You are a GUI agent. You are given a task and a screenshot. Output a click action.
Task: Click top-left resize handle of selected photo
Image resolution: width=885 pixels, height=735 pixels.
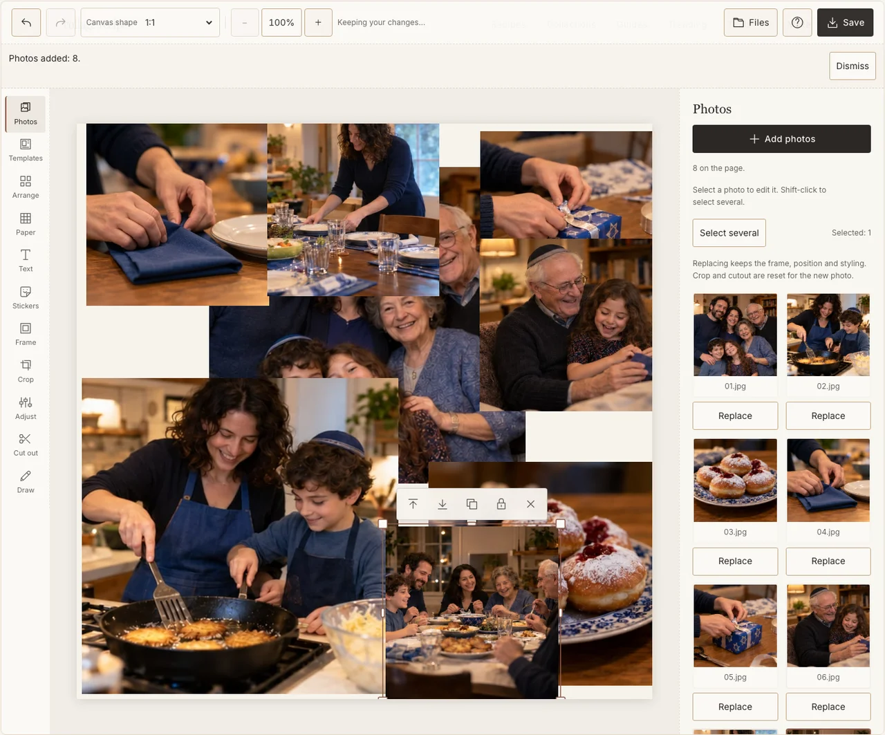(x=383, y=524)
